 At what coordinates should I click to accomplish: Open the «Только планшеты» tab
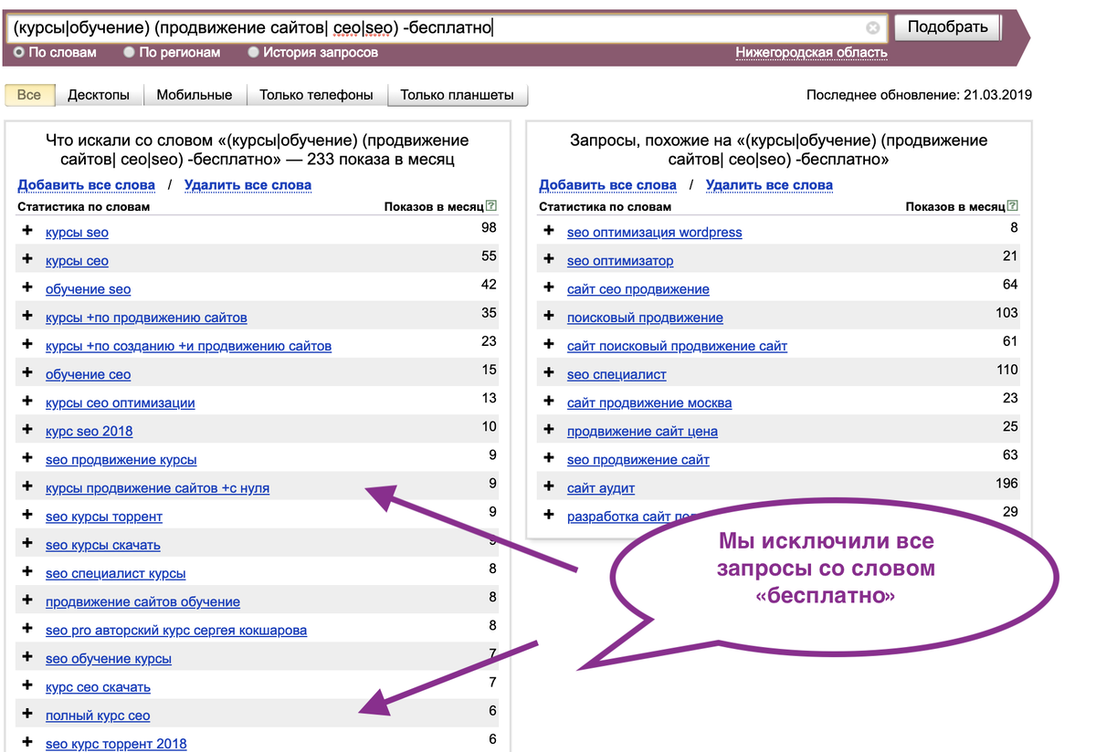point(458,94)
